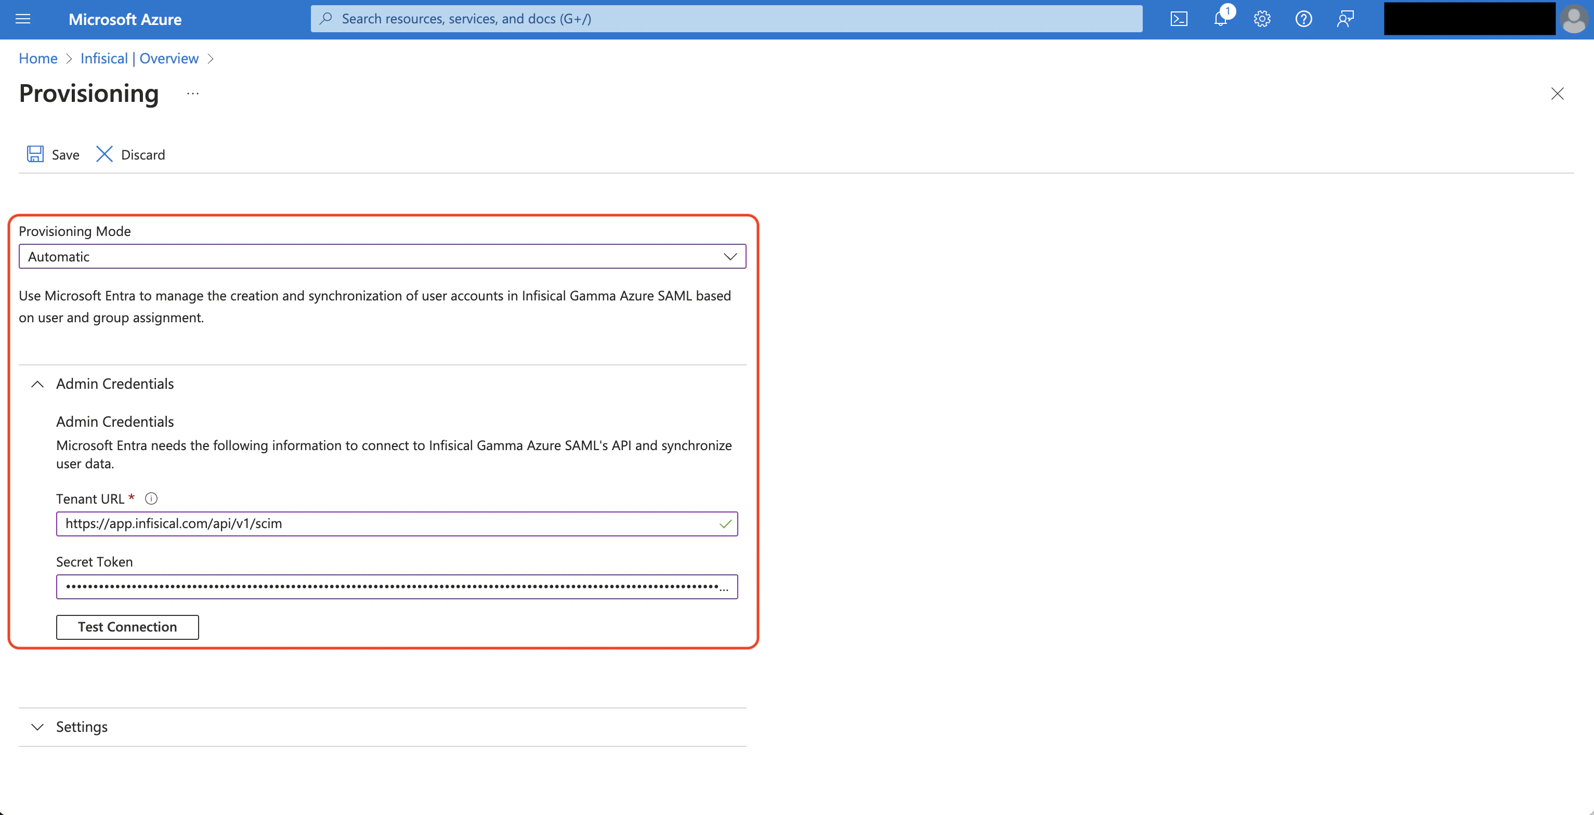1594x815 pixels.
Task: Click the Tenant URL green validation checkmark
Action: 725,524
